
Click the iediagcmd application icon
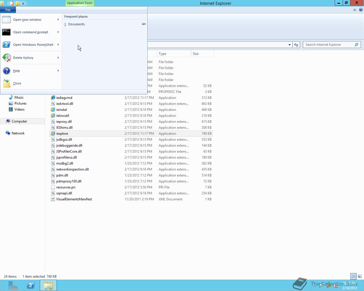53,98
